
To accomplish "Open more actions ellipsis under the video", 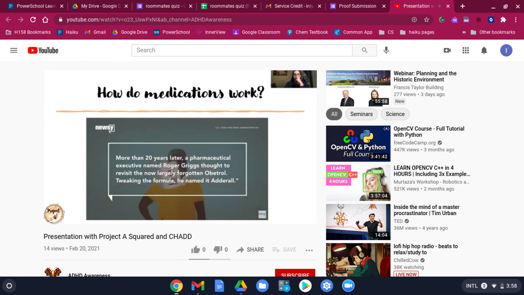I will (309, 250).
